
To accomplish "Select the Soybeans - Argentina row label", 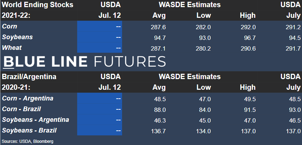I will pyautogui.click(x=35, y=120).
